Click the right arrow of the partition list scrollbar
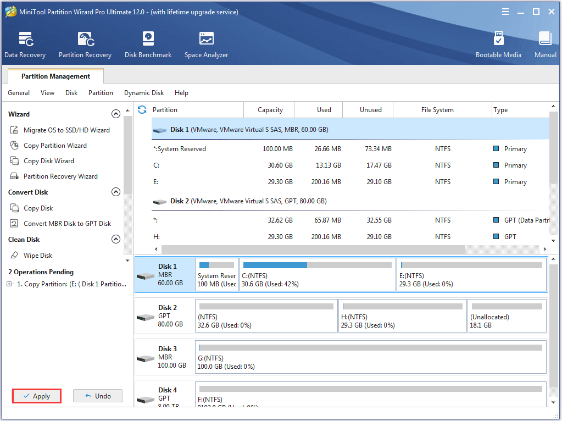562x421 pixels. [x=545, y=249]
